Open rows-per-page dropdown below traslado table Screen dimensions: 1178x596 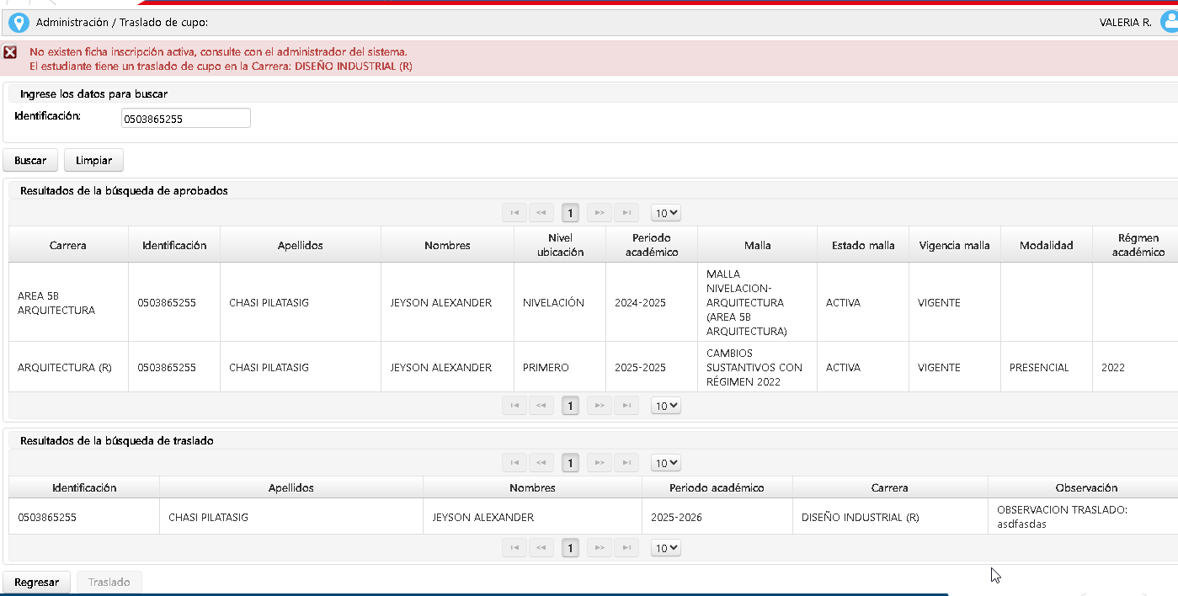tap(665, 548)
